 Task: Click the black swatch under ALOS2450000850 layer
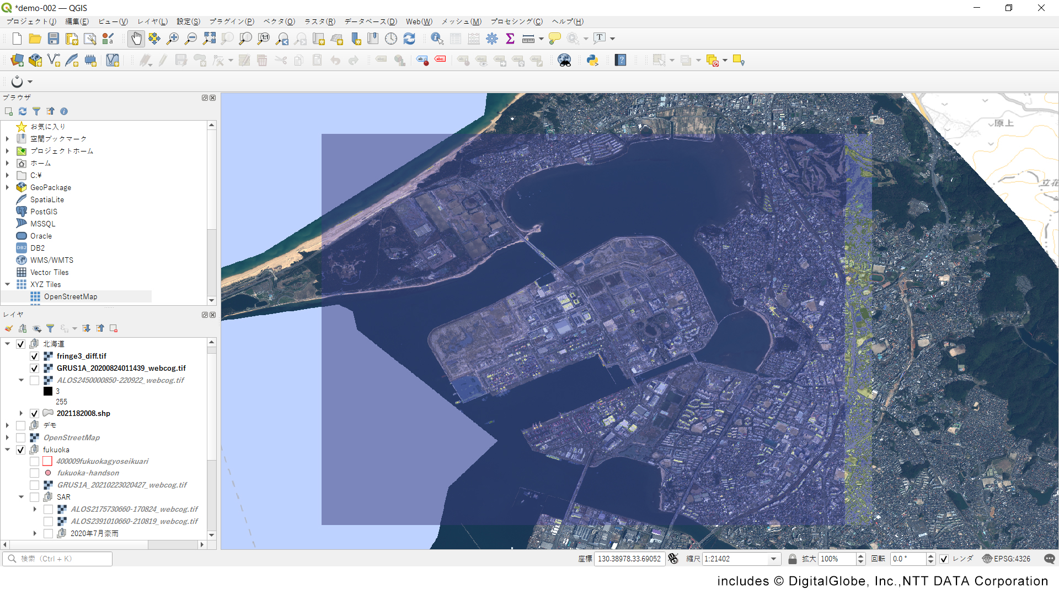point(48,391)
